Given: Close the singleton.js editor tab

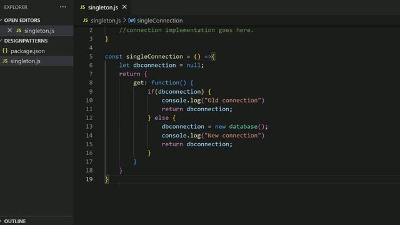Looking at the screenshot, I should tap(124, 7).
